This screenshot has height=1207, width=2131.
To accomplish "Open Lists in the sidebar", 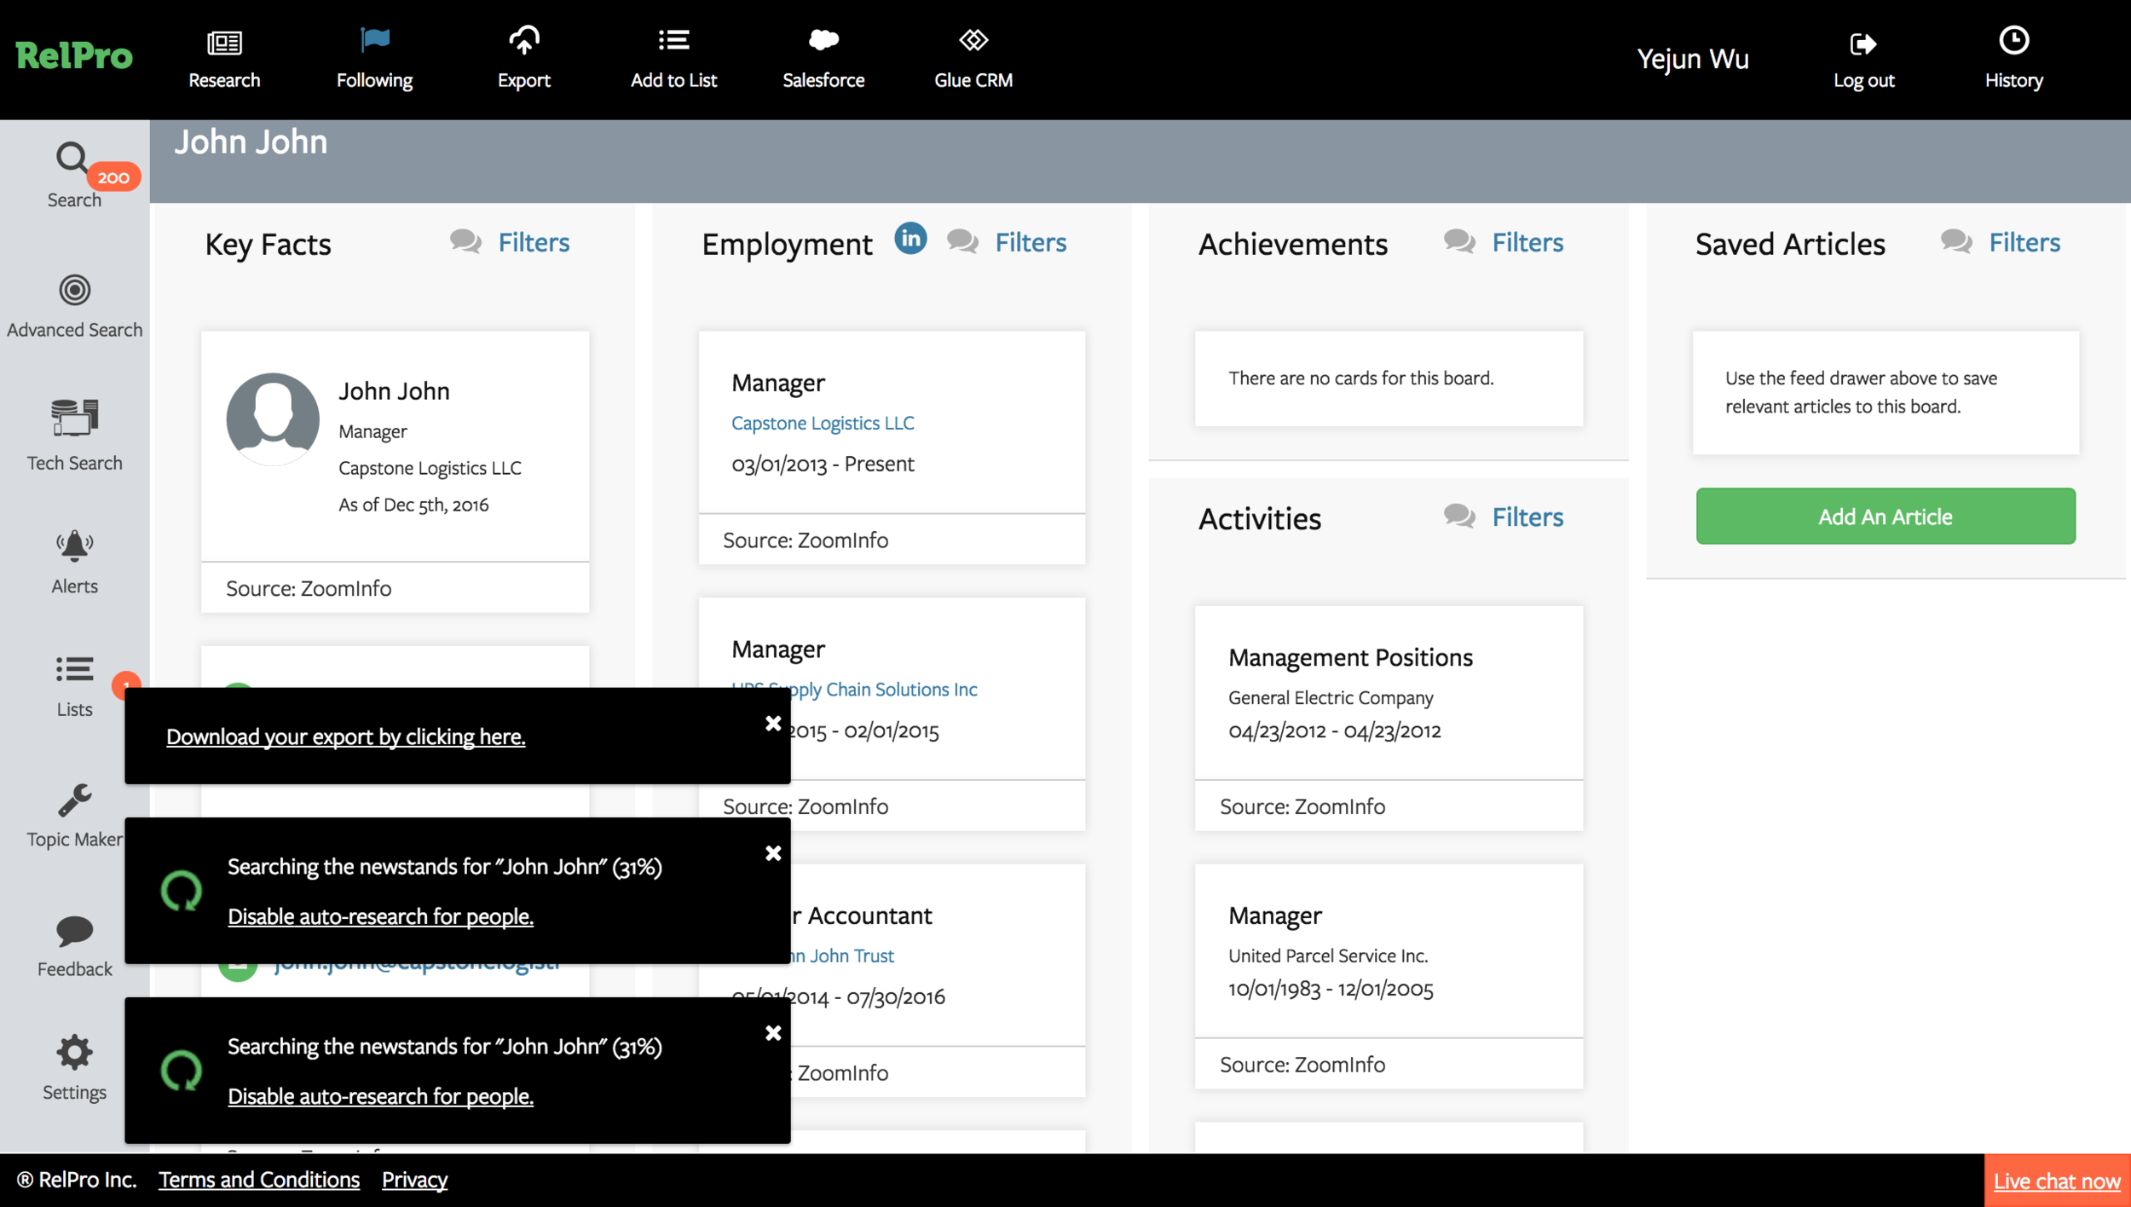I will 74,686.
